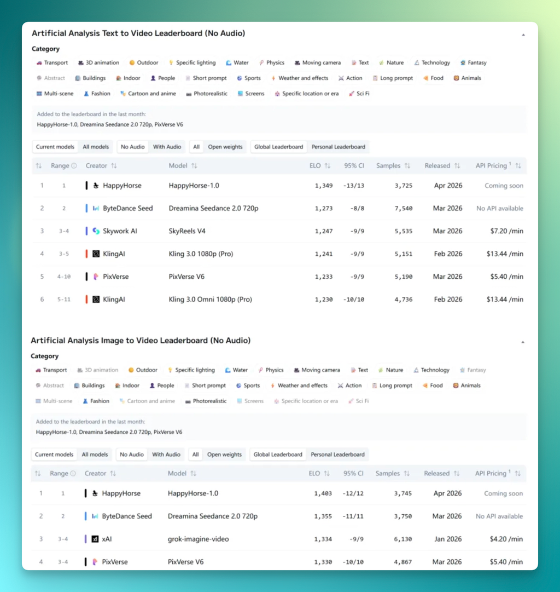The height and width of the screenshot is (592, 560).
Task: Sort Image to Video table by Model arrows
Action: coord(194,474)
